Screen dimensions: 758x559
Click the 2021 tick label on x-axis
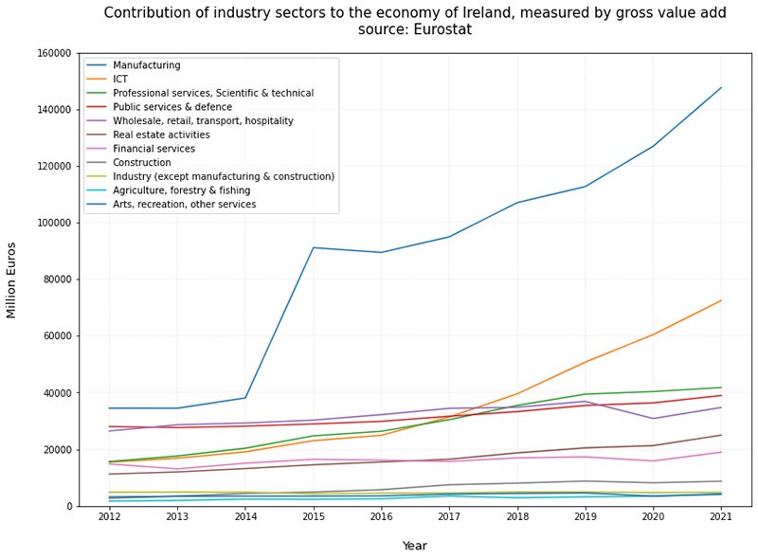pos(721,518)
